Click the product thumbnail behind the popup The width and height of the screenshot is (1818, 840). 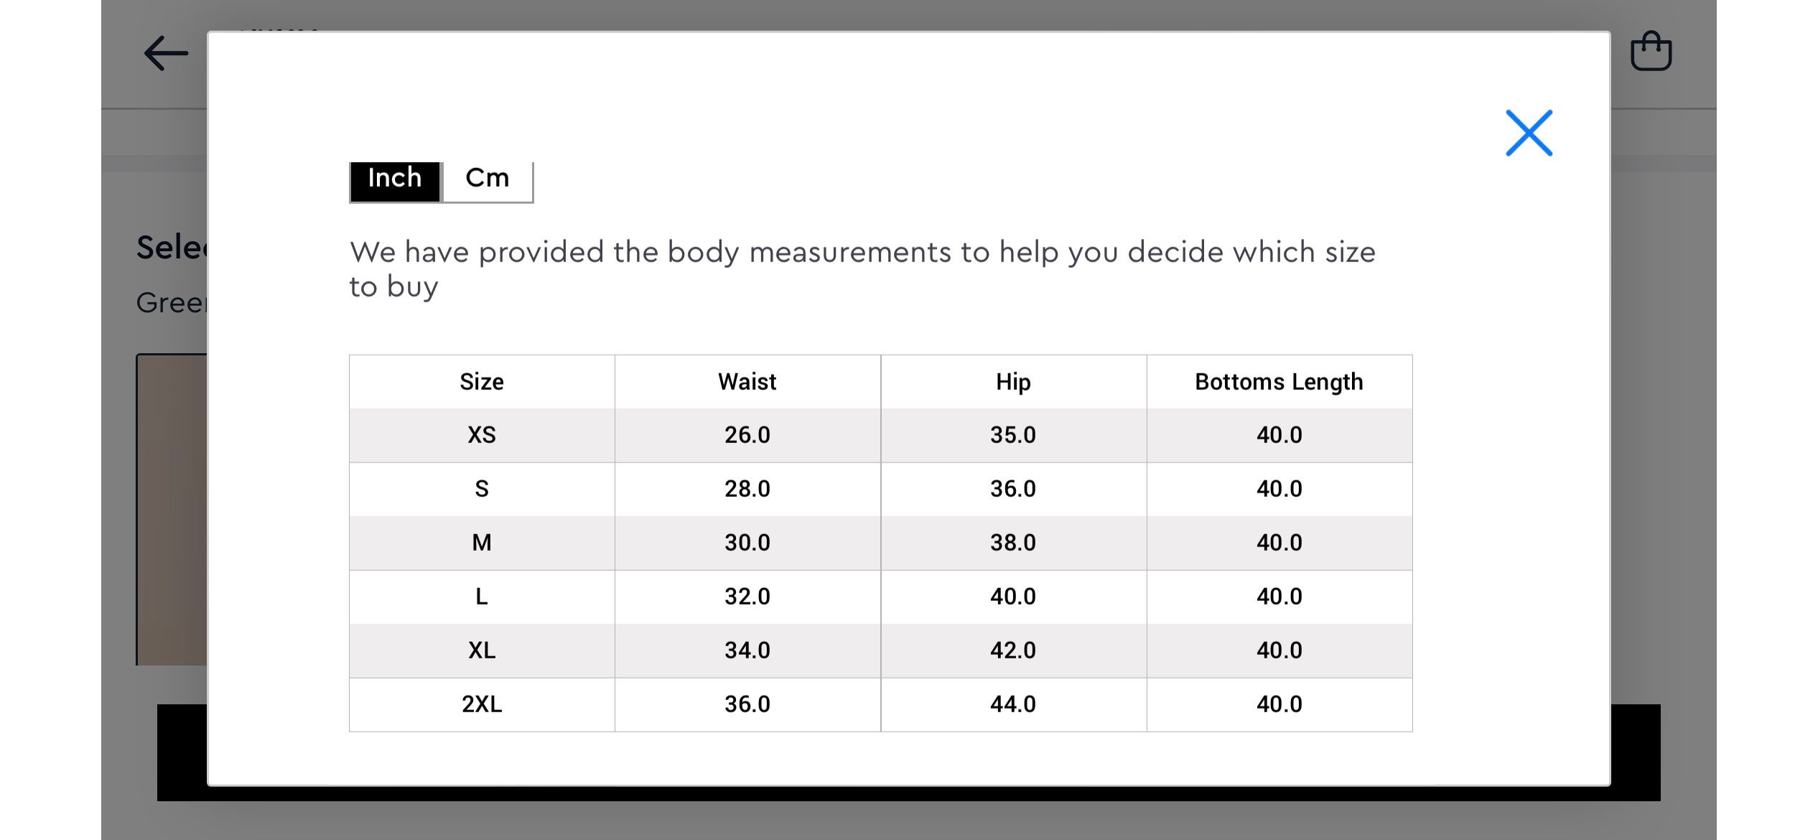click(172, 509)
